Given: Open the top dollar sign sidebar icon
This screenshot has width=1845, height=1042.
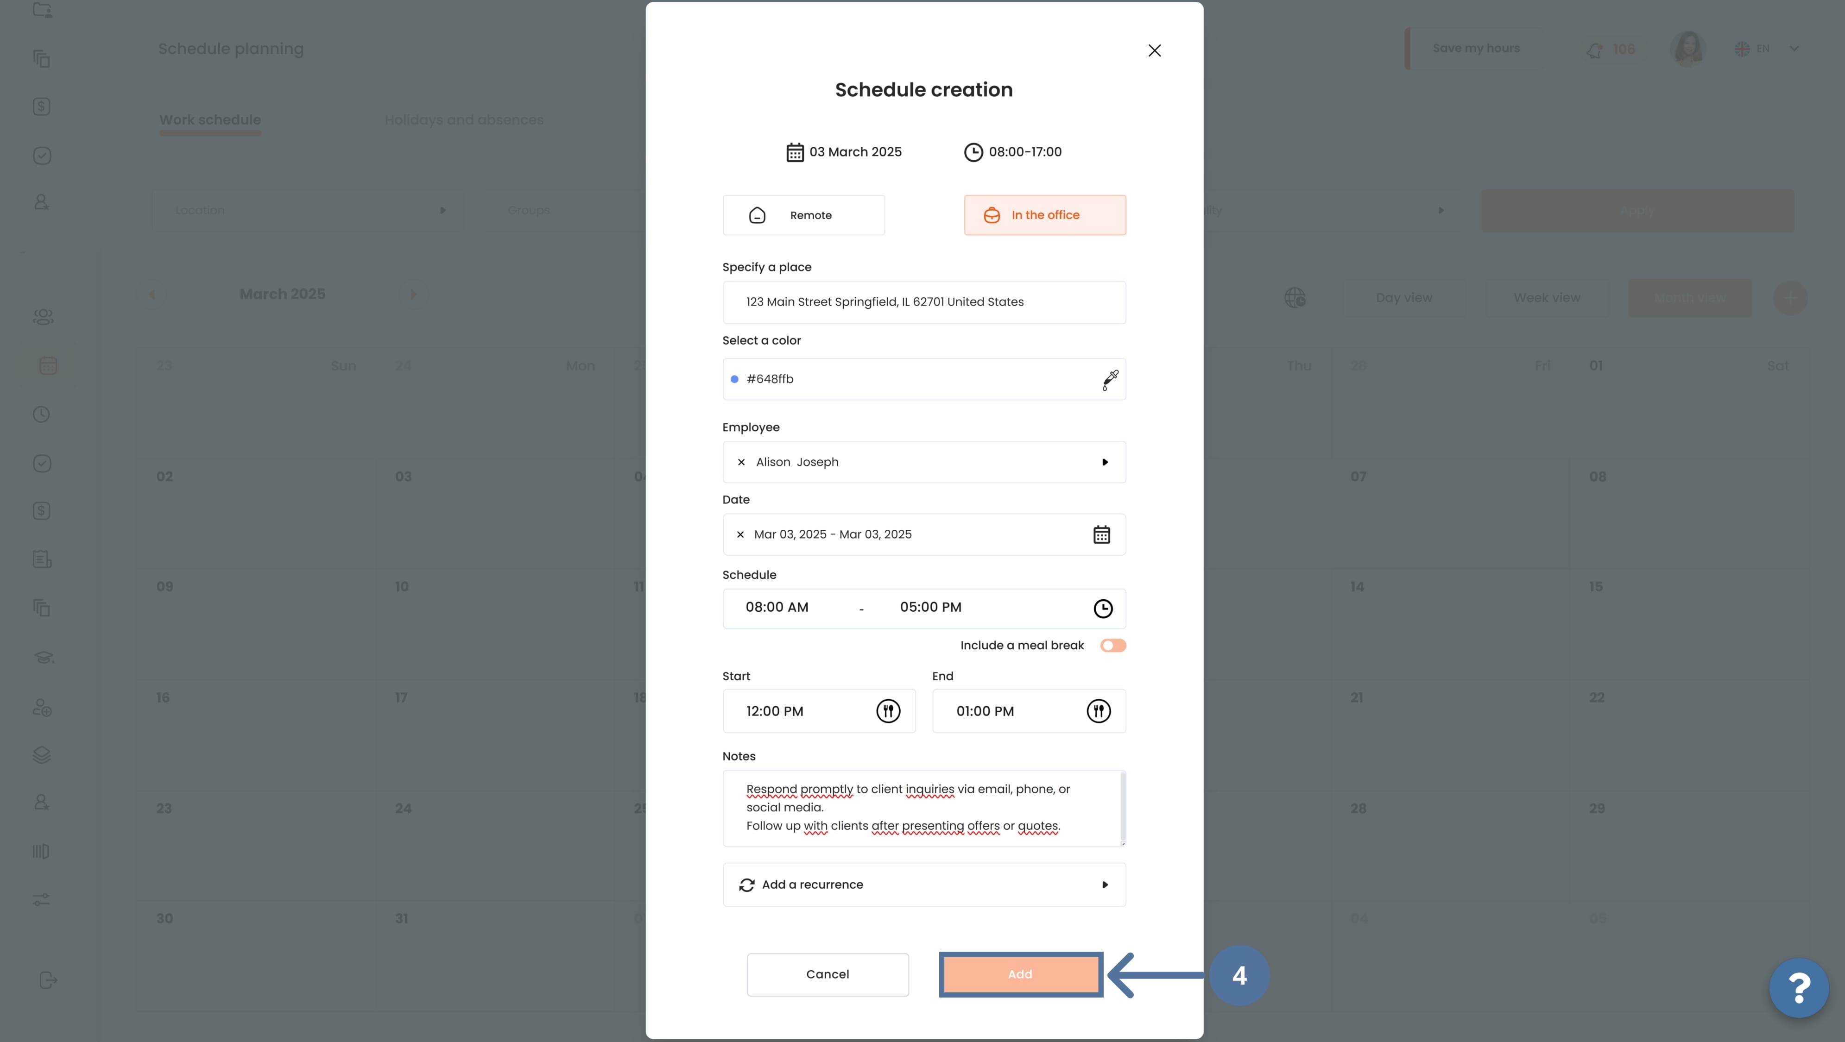Looking at the screenshot, I should click(x=42, y=107).
